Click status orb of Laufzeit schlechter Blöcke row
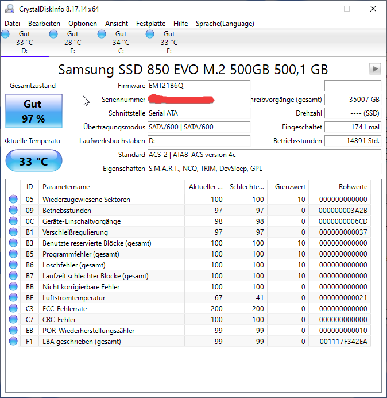 [13, 275]
